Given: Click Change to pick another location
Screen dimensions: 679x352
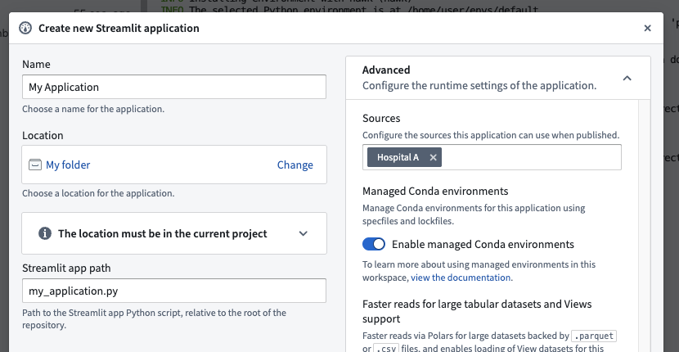Looking at the screenshot, I should pos(295,165).
